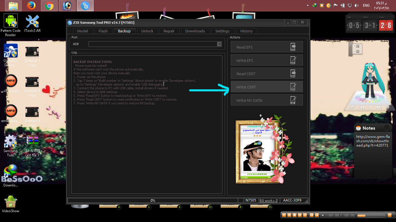Click the Write NV DATA button
Viewport: 396px width, 222px height.
[267, 100]
